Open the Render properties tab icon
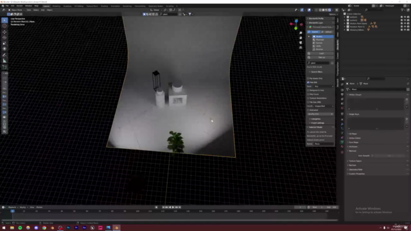411x231 pixels. (342, 90)
